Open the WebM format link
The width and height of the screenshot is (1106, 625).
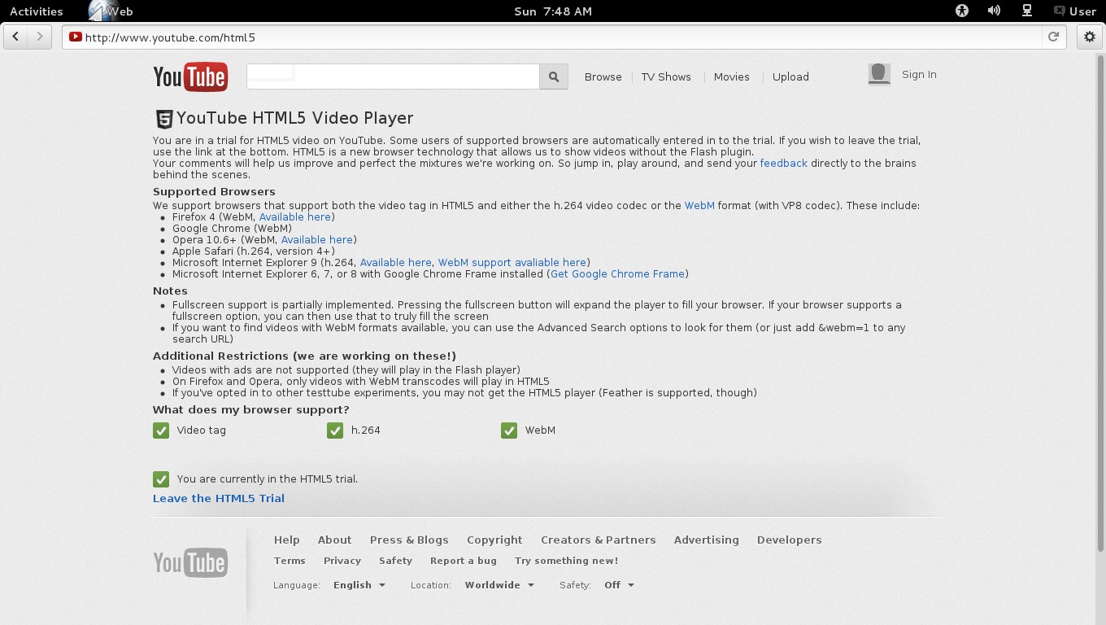699,205
